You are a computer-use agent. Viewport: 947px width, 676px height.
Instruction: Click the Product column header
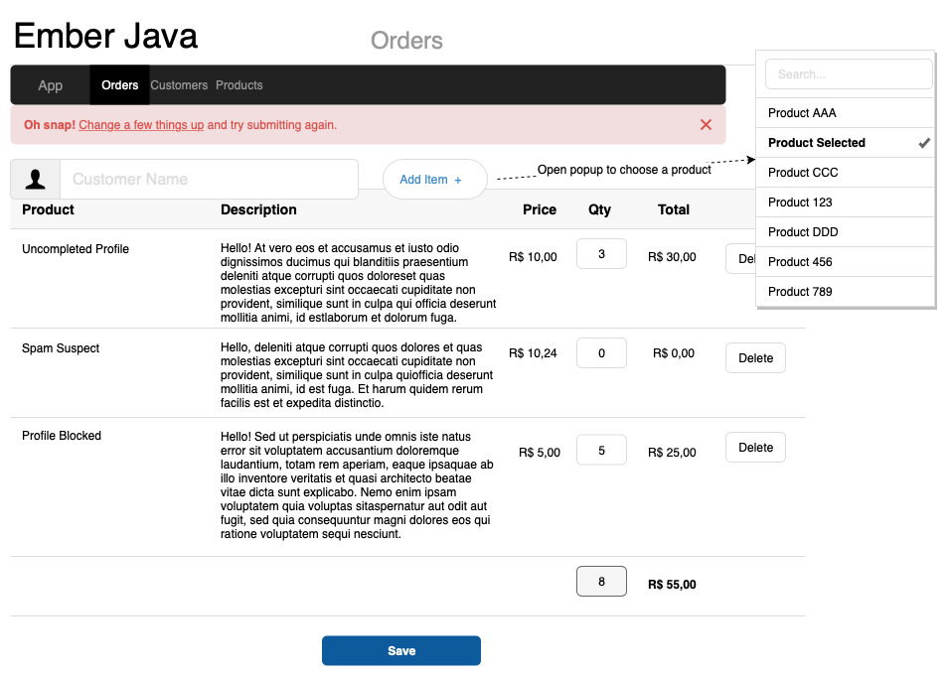(x=48, y=209)
